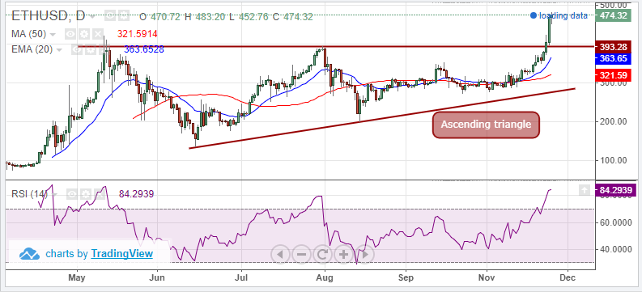Expand the ETHUSD, D legend dropdown arrow
The image size is (642, 292).
[x=92, y=17]
